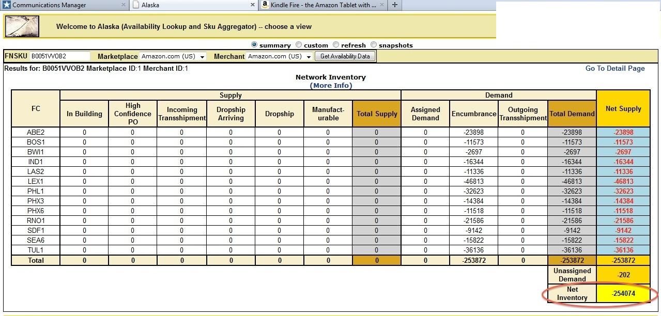Click the page icon on Alaska tab
Image resolution: width=661 pixels, height=316 pixels.
[x=136, y=5]
